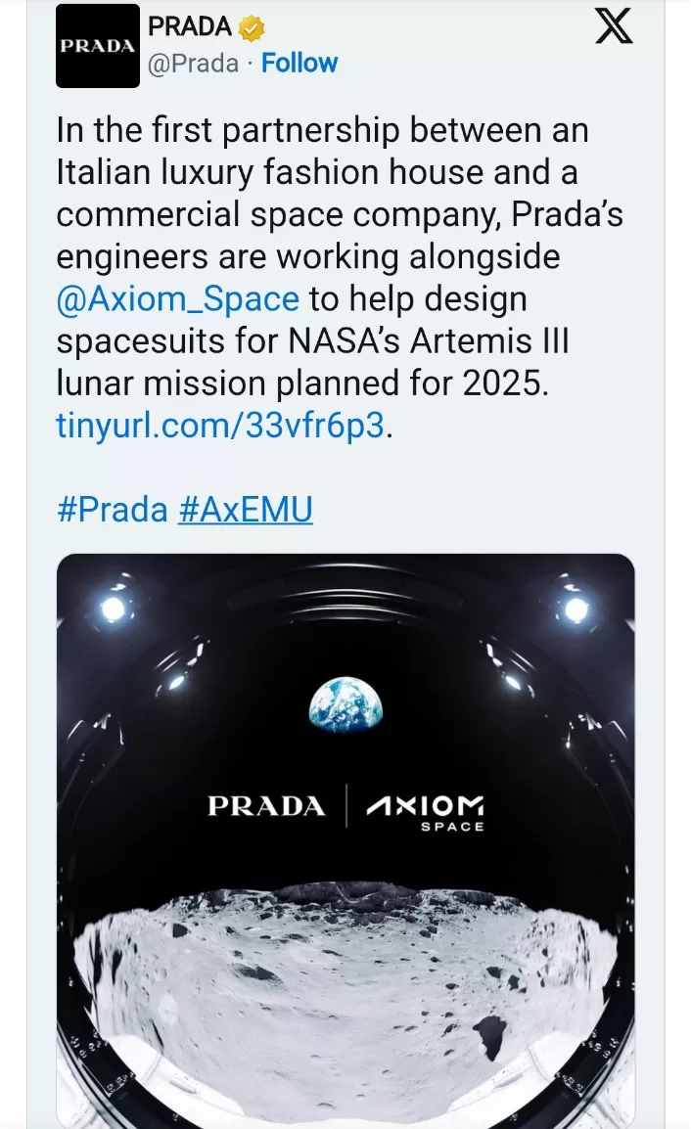Select the #Prada hashtag

[x=113, y=511]
